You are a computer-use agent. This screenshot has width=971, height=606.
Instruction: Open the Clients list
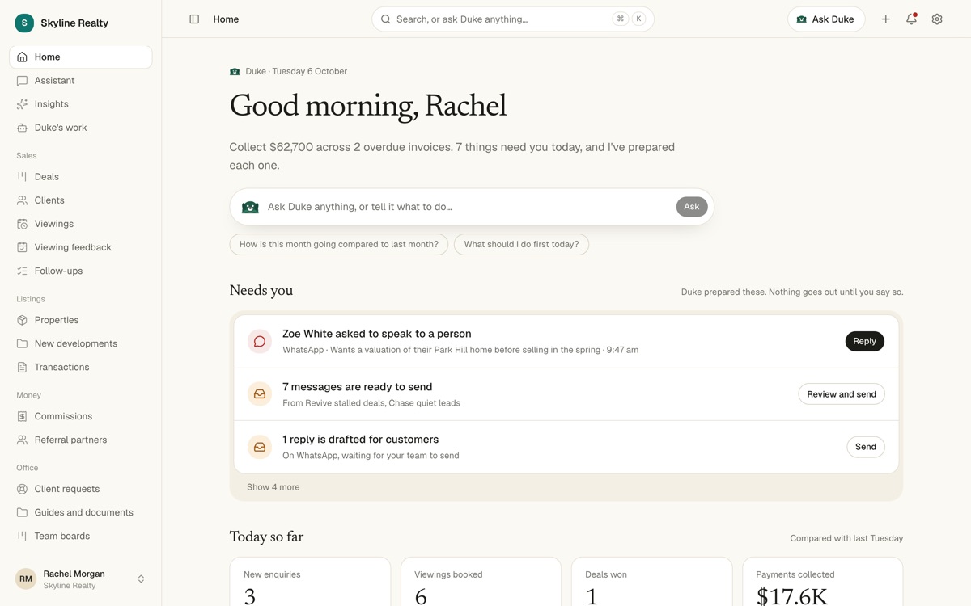(80, 200)
